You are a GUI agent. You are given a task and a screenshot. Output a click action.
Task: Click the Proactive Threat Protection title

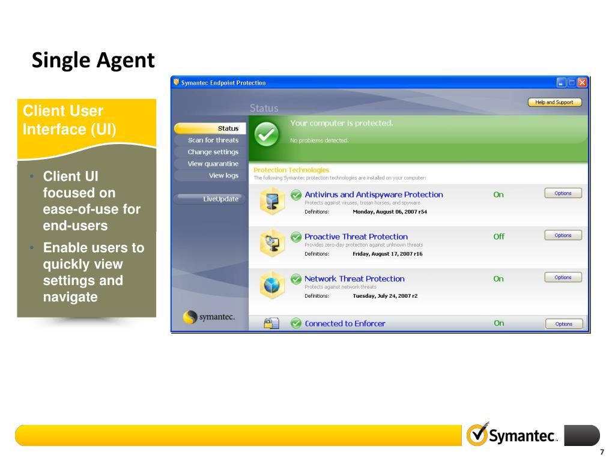coord(356,237)
